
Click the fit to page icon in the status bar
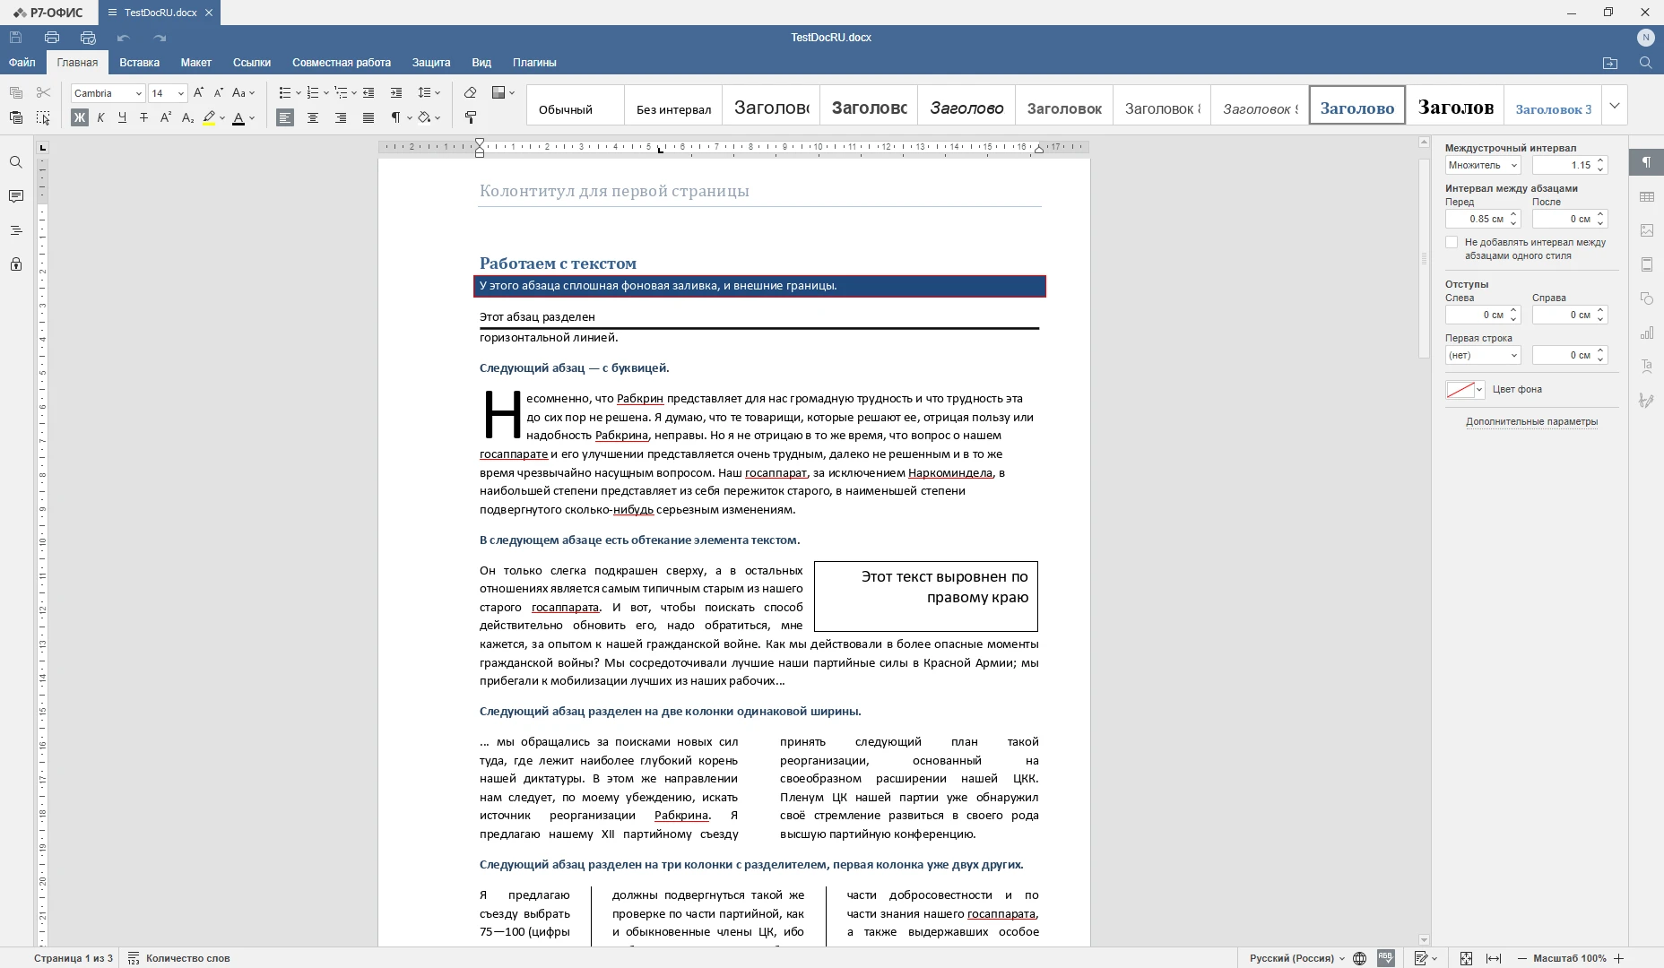click(x=1466, y=958)
